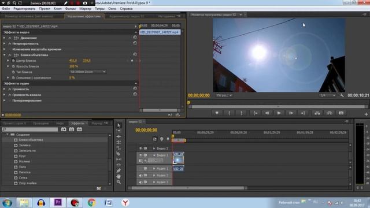Mute the Аудио 2 track speaker
This screenshot has width=370, height=208.
pyautogui.click(x=140, y=176)
